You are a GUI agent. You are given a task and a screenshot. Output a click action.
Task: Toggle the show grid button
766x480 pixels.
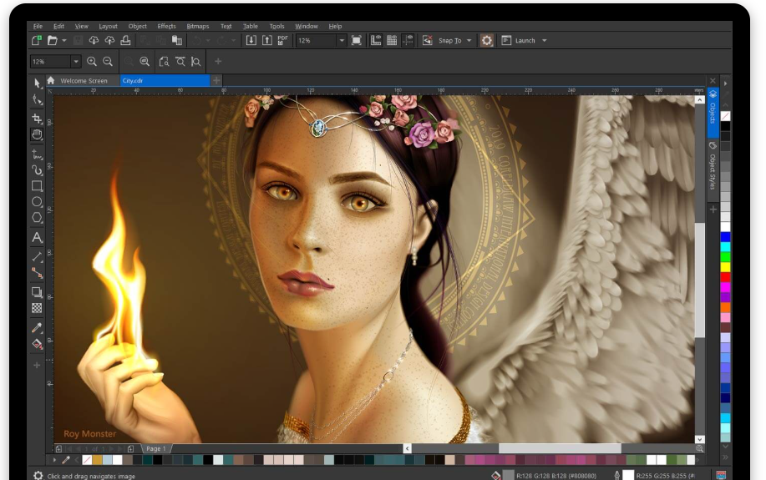[x=392, y=40]
